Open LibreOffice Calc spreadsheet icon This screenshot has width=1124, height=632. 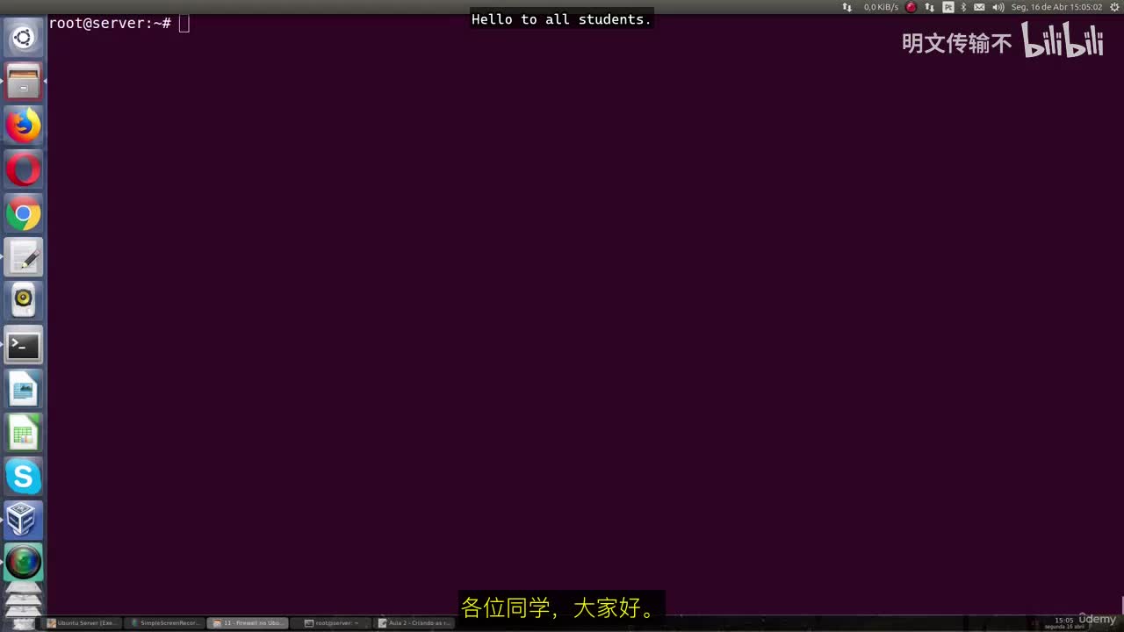pyautogui.click(x=24, y=433)
